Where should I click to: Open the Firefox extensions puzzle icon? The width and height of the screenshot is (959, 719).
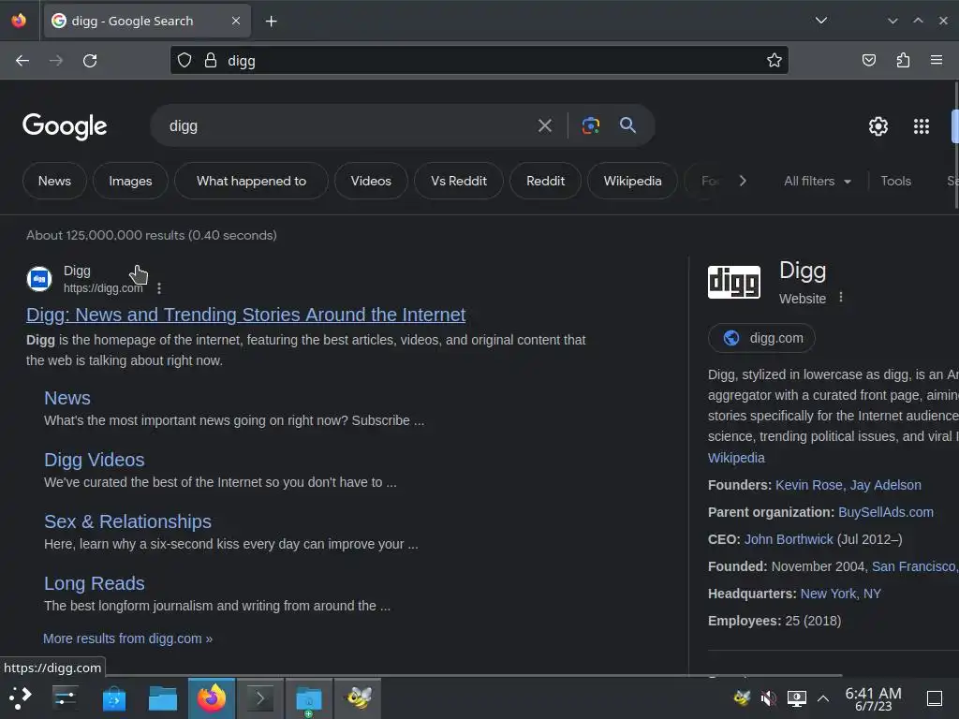click(903, 61)
